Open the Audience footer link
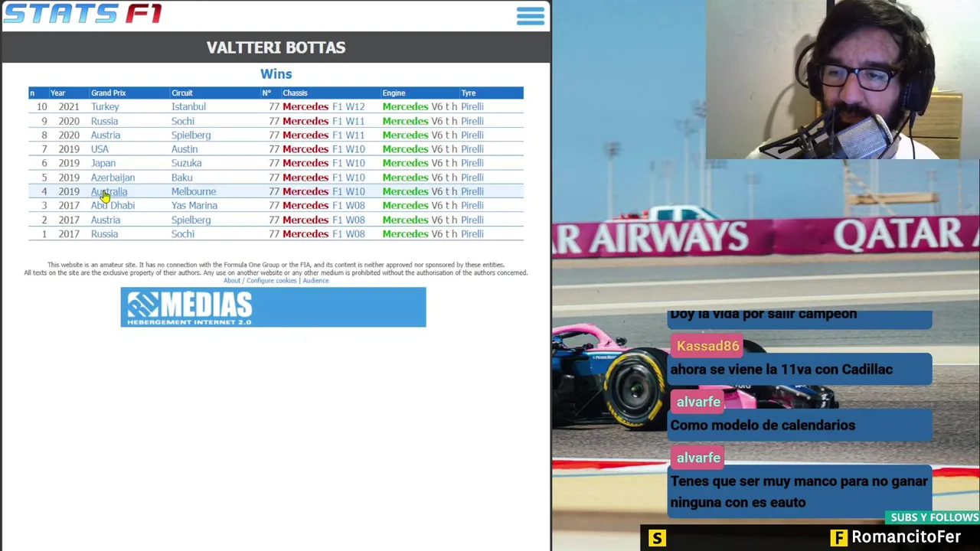This screenshot has height=551, width=980. point(315,281)
